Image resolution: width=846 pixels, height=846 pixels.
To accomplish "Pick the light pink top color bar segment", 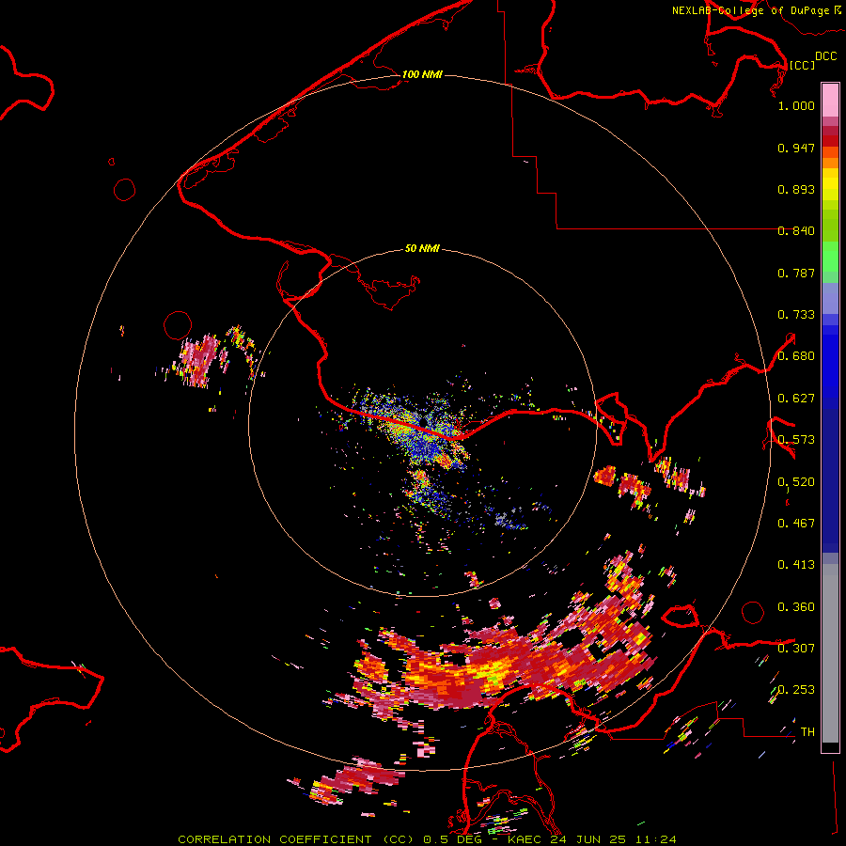I will pos(830,101).
